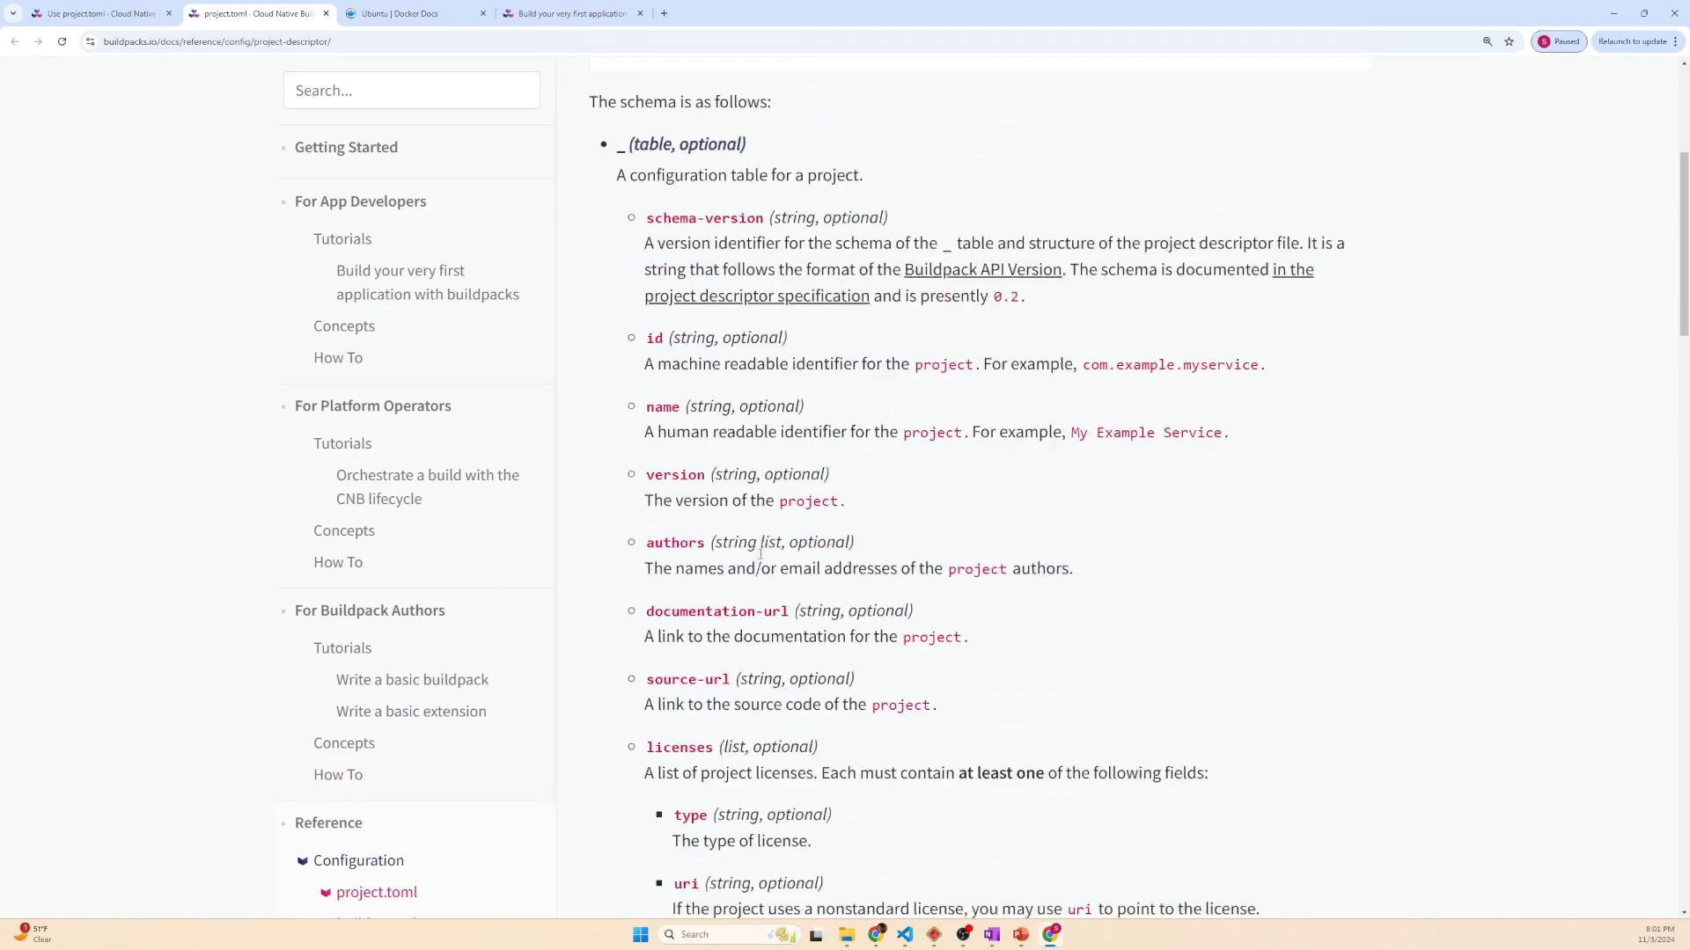Open How To under For Buildpack Authors
Image resolution: width=1690 pixels, height=950 pixels.
338,774
